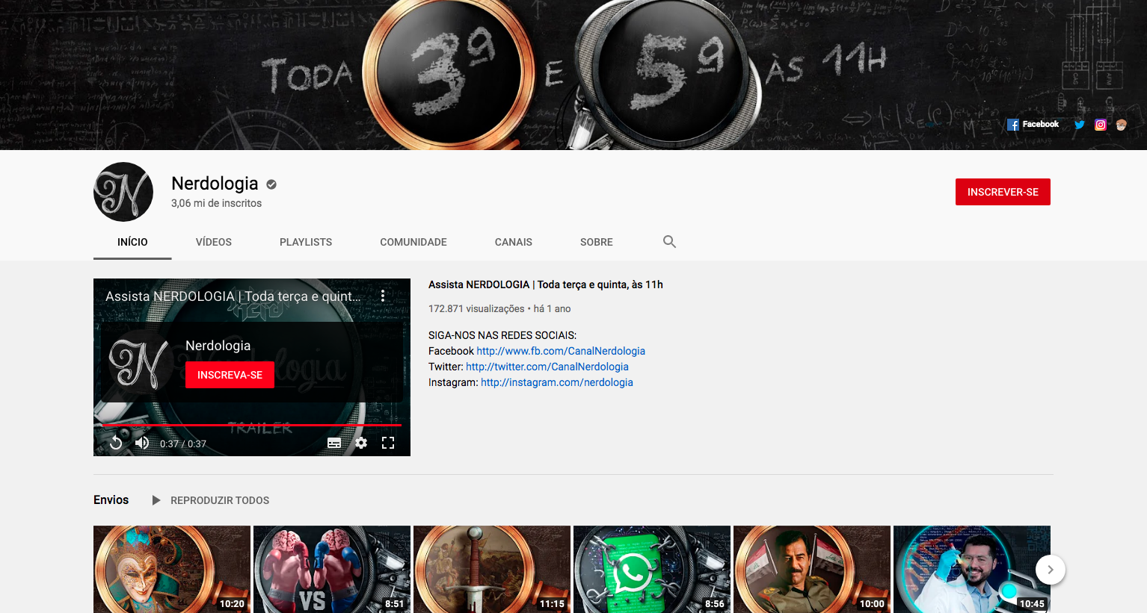1147x613 pixels.
Task: Click the Nerdologia name inside the video player
Action: pos(218,346)
